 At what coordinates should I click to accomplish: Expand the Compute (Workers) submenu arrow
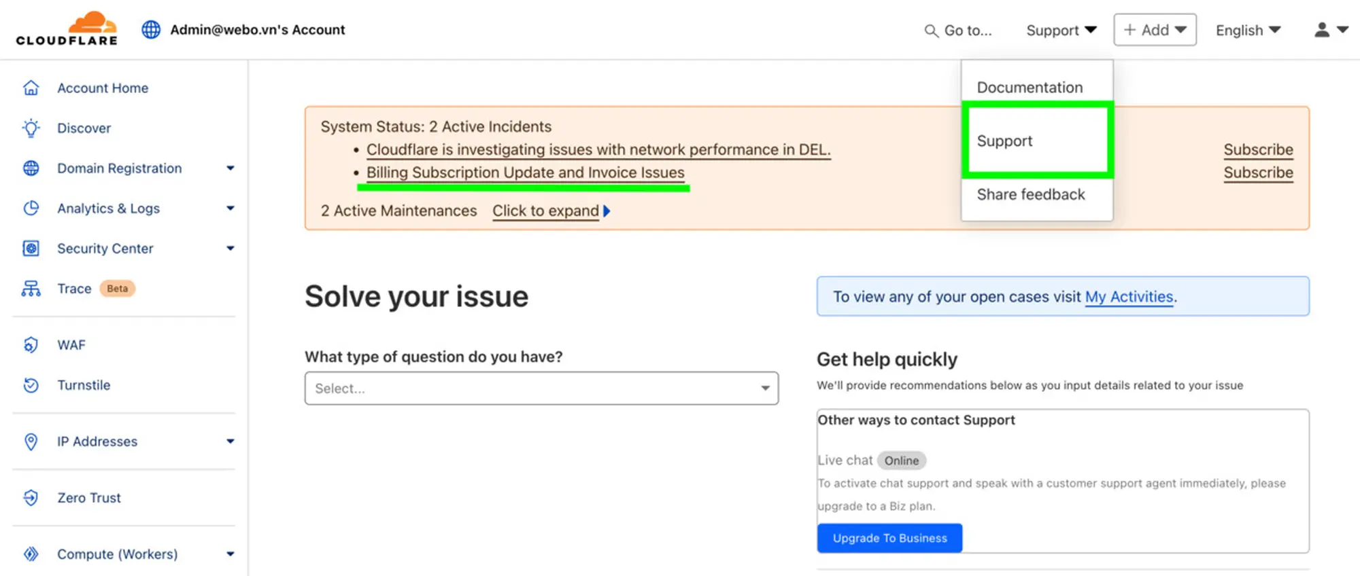[x=231, y=554]
